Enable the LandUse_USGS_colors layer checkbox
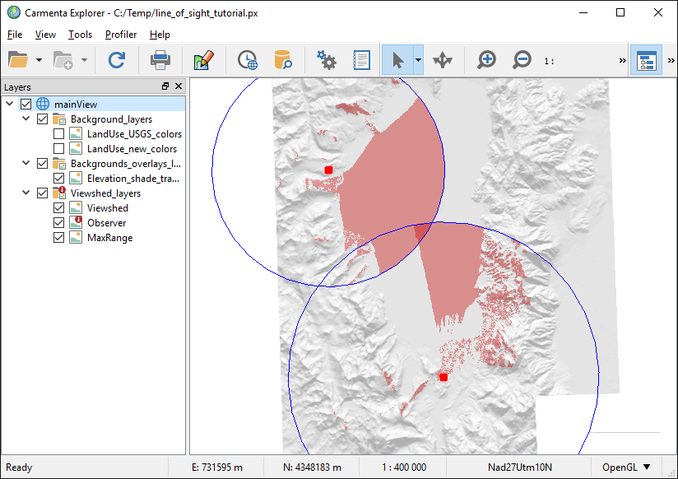The width and height of the screenshot is (678, 479). (x=59, y=134)
